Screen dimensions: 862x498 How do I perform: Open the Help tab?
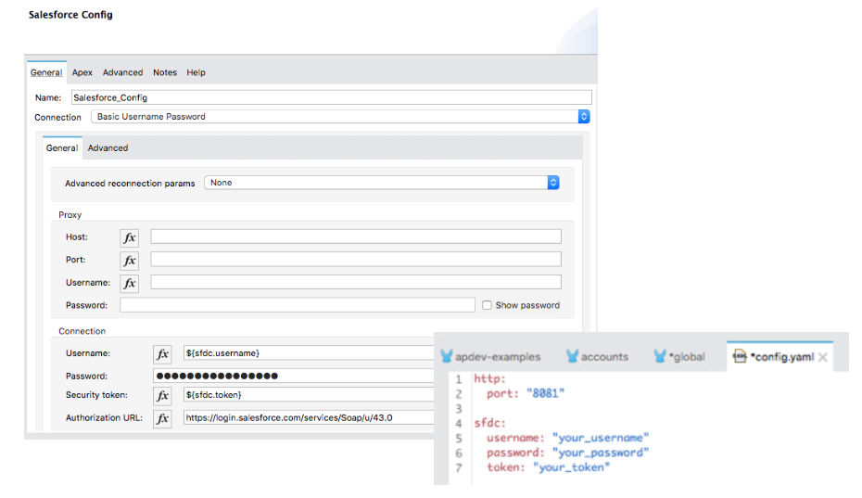[x=196, y=72]
